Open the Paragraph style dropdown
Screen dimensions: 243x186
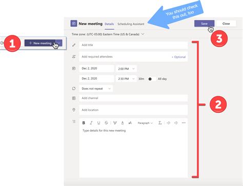[145, 123]
